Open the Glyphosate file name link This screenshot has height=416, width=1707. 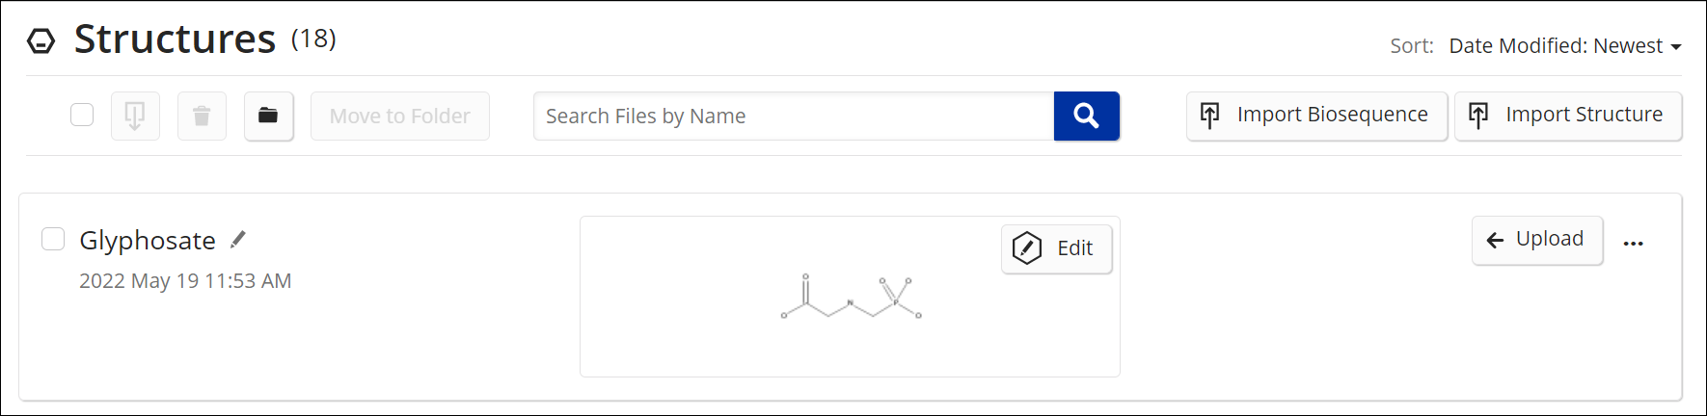[148, 240]
